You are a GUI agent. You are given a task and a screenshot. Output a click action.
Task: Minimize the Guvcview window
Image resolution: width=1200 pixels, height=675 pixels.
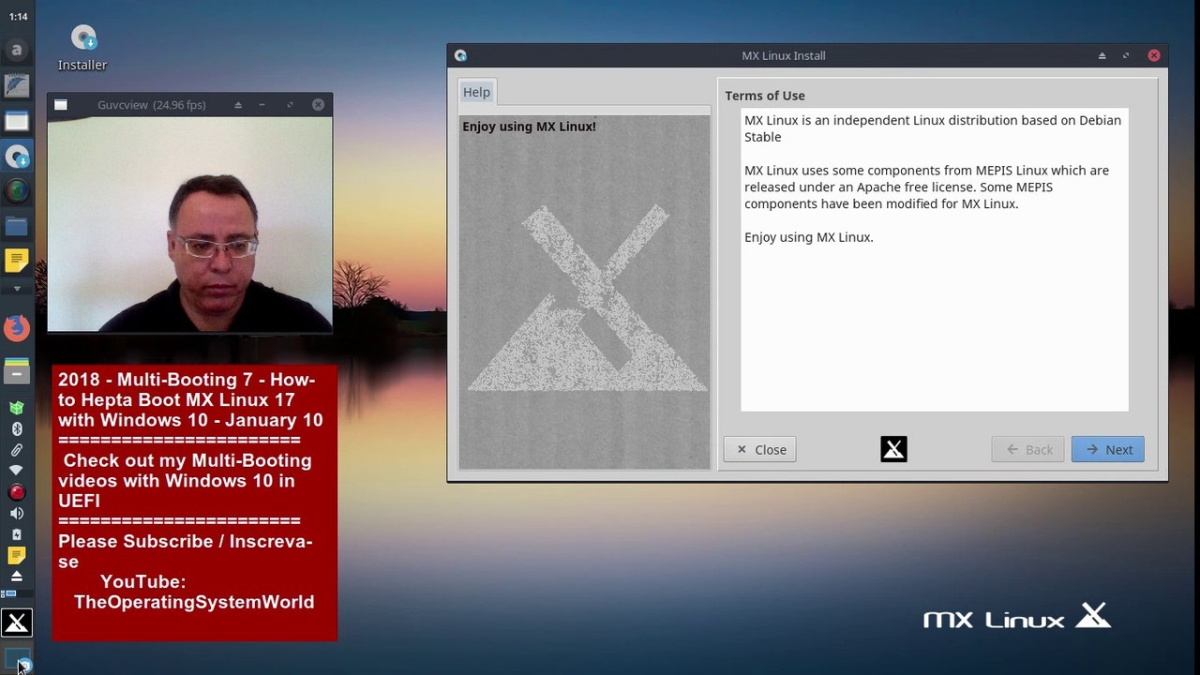click(x=262, y=105)
